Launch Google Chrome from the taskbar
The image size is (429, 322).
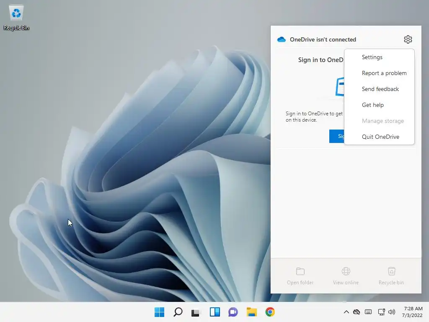[270, 312]
